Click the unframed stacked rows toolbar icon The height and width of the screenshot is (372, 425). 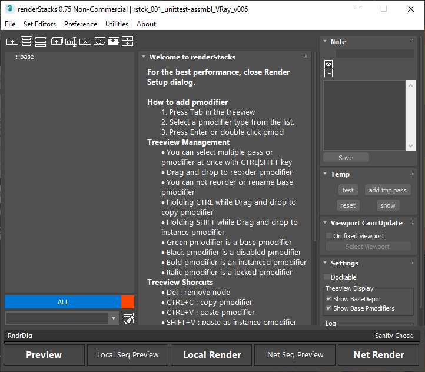pyautogui.click(x=41, y=42)
